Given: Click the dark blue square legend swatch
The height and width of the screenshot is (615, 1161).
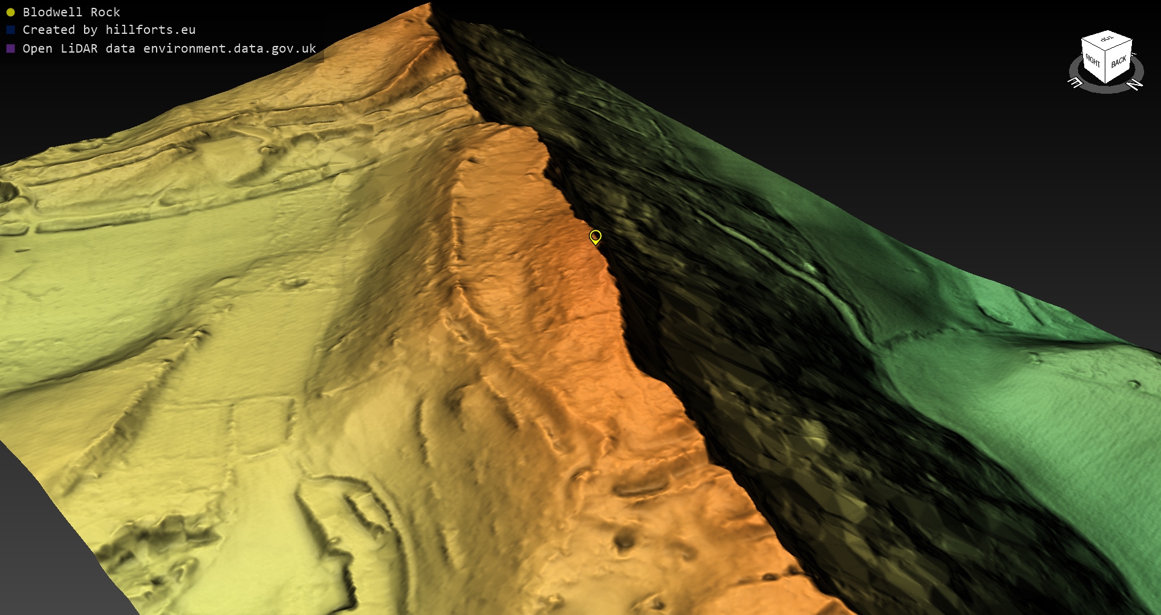Looking at the screenshot, I should [10, 30].
